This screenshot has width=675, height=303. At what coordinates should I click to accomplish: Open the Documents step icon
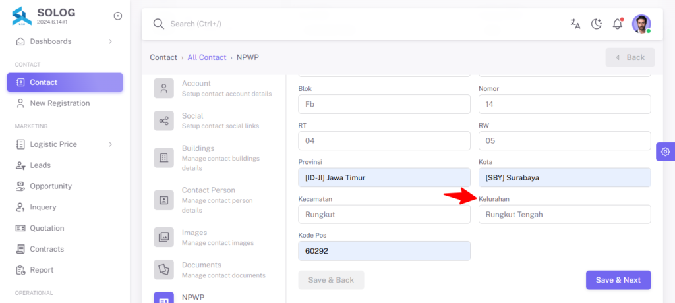point(163,269)
